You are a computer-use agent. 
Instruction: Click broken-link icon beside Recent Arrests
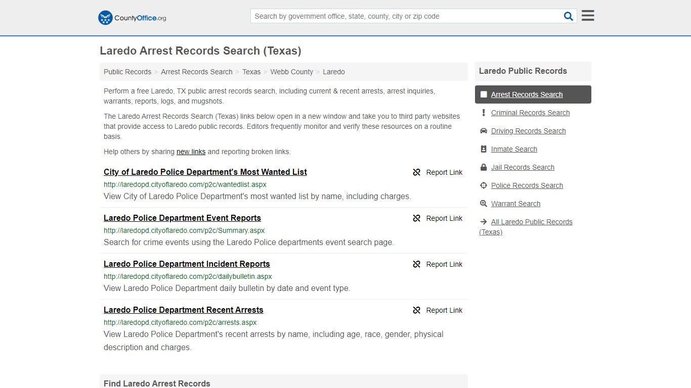417,310
